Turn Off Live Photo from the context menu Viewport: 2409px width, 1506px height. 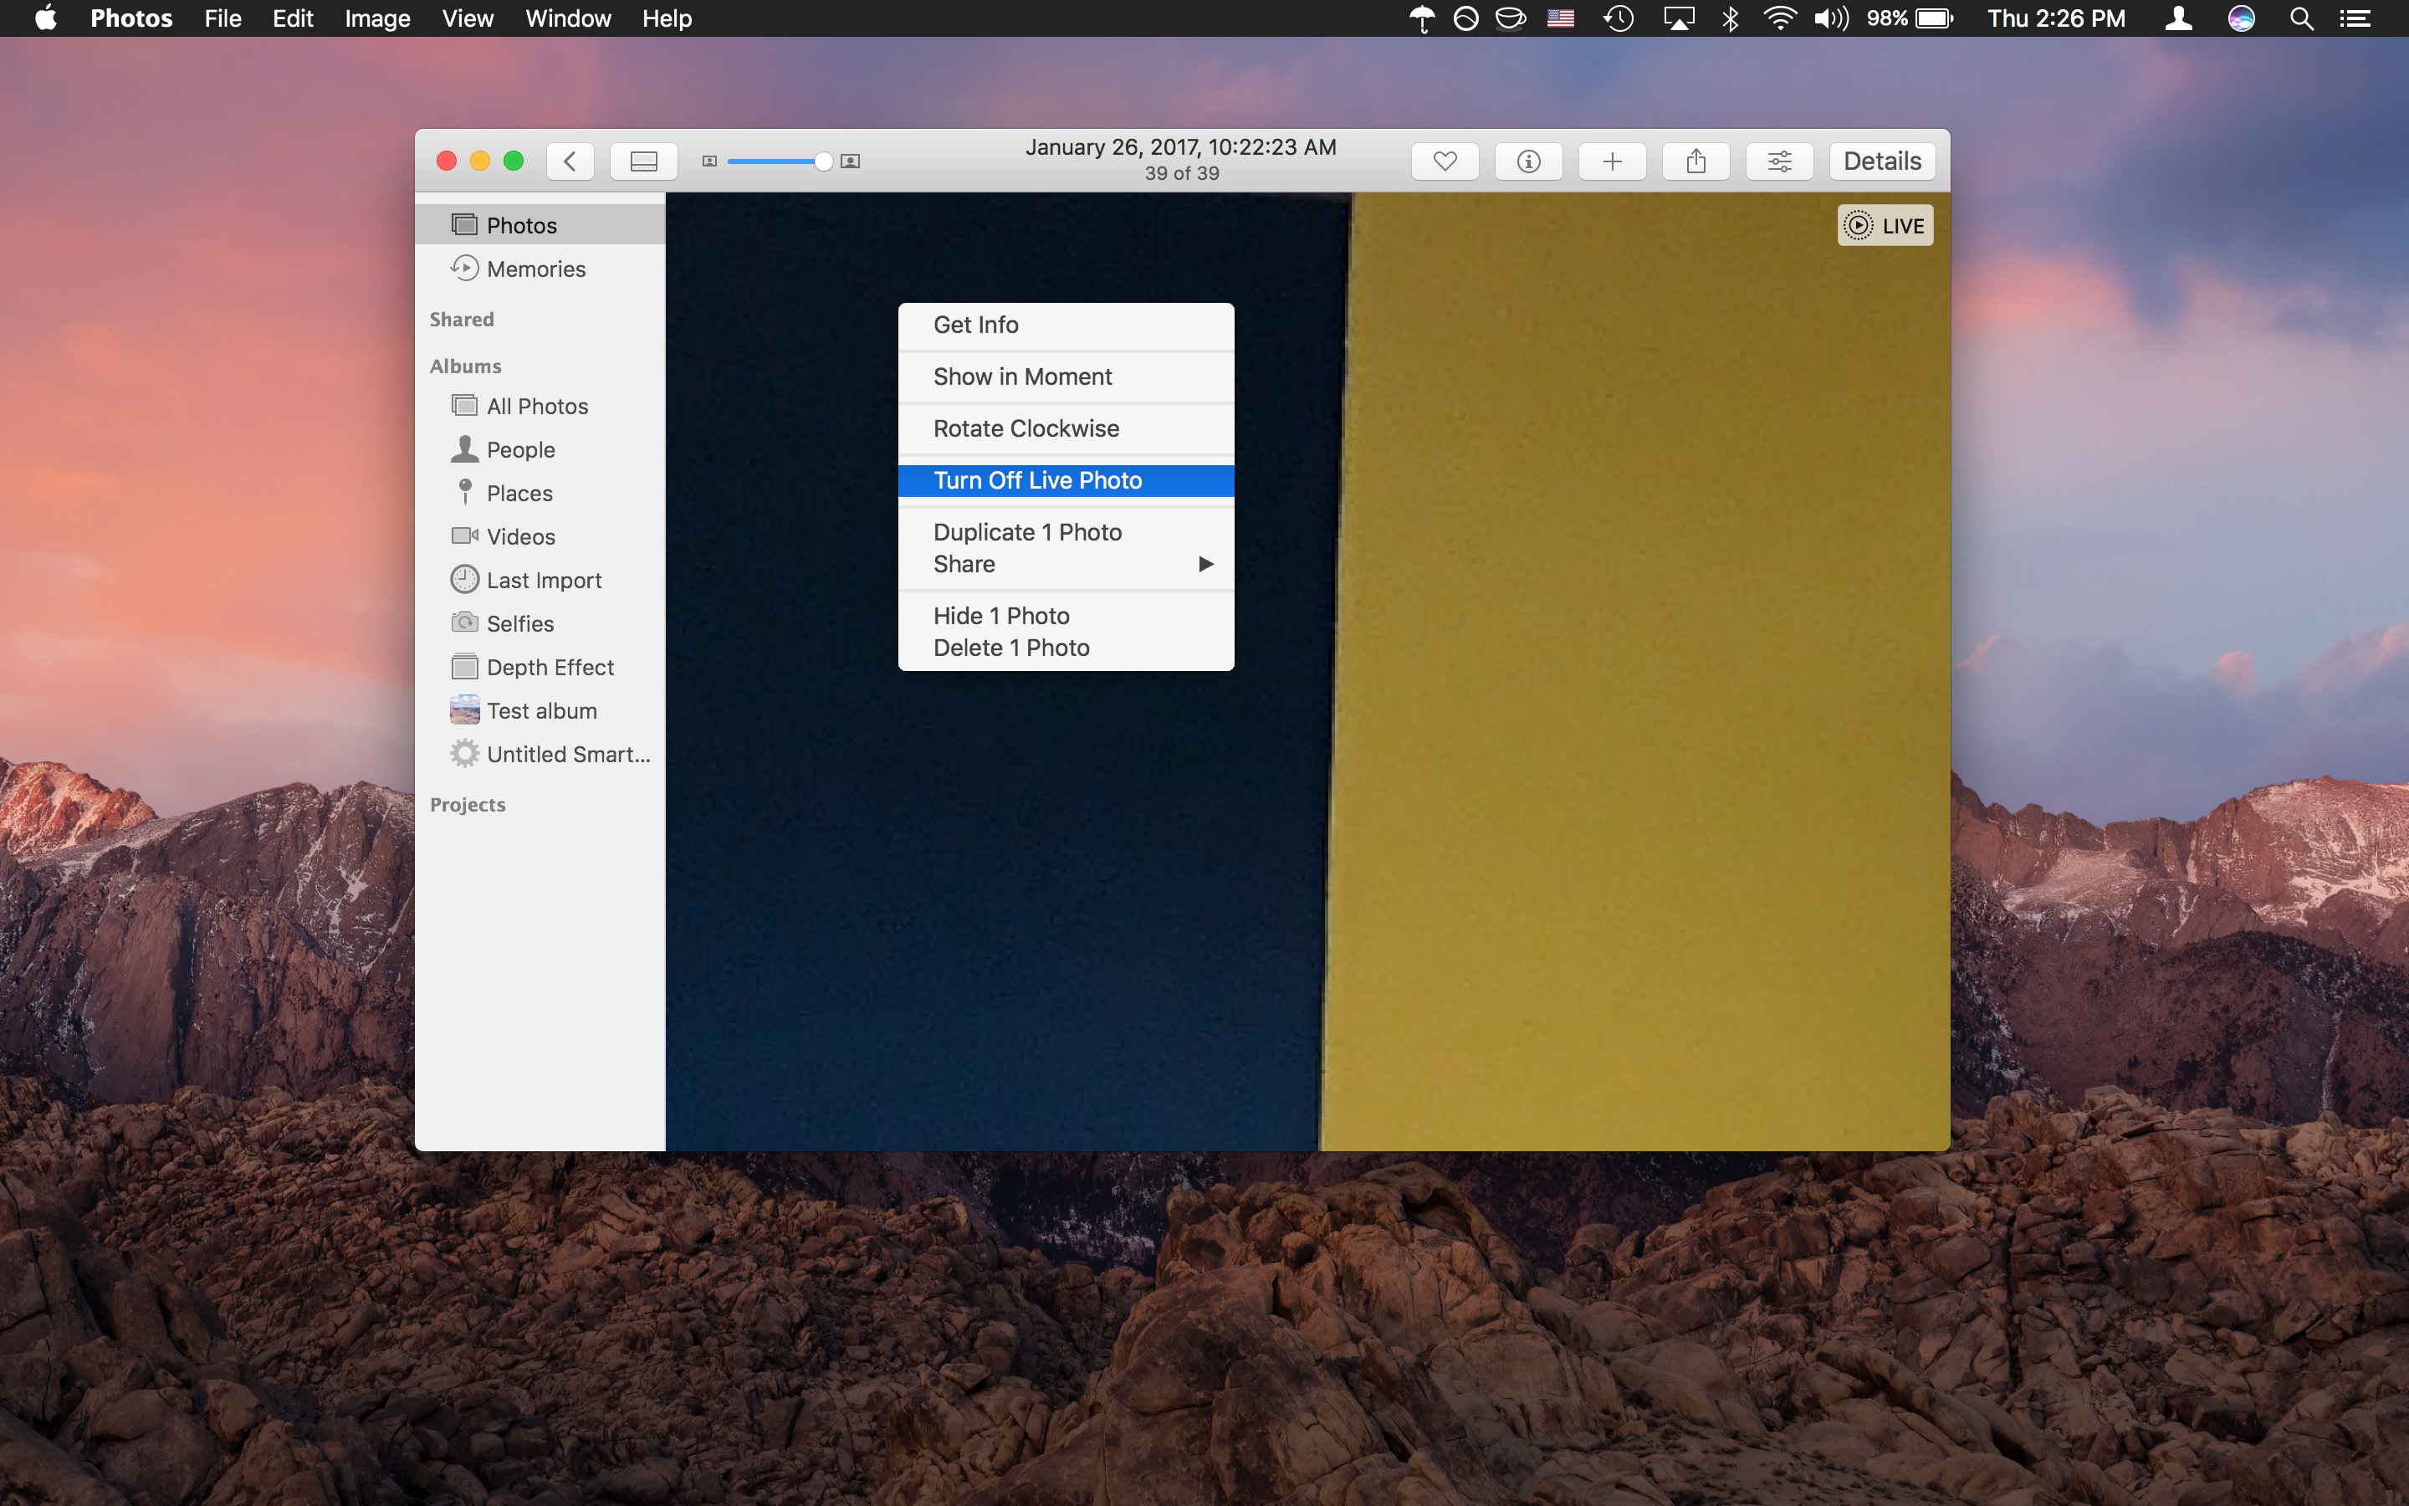1038,480
